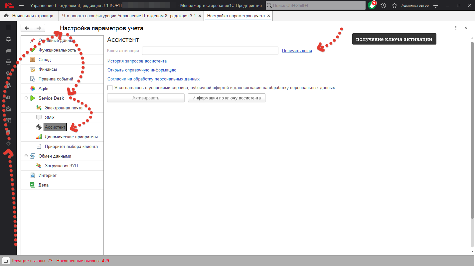475x266 pixels.
Task: Open the notifications bell with red badge
Action: pyautogui.click(x=372, y=6)
